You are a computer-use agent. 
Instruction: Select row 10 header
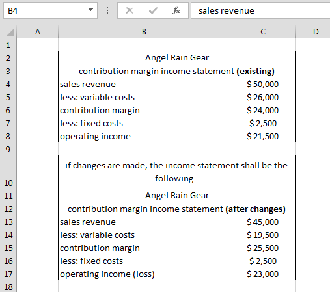click(8, 172)
